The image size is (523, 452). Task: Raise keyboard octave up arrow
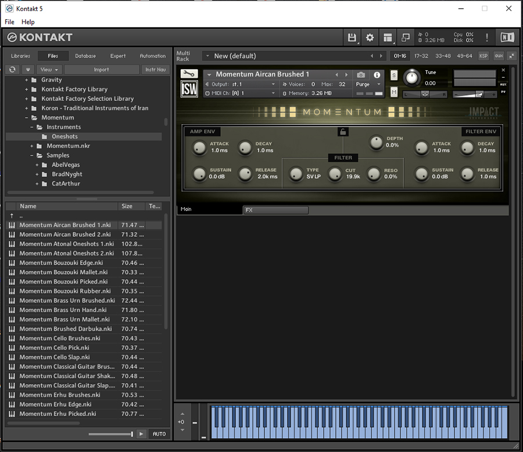point(182,414)
